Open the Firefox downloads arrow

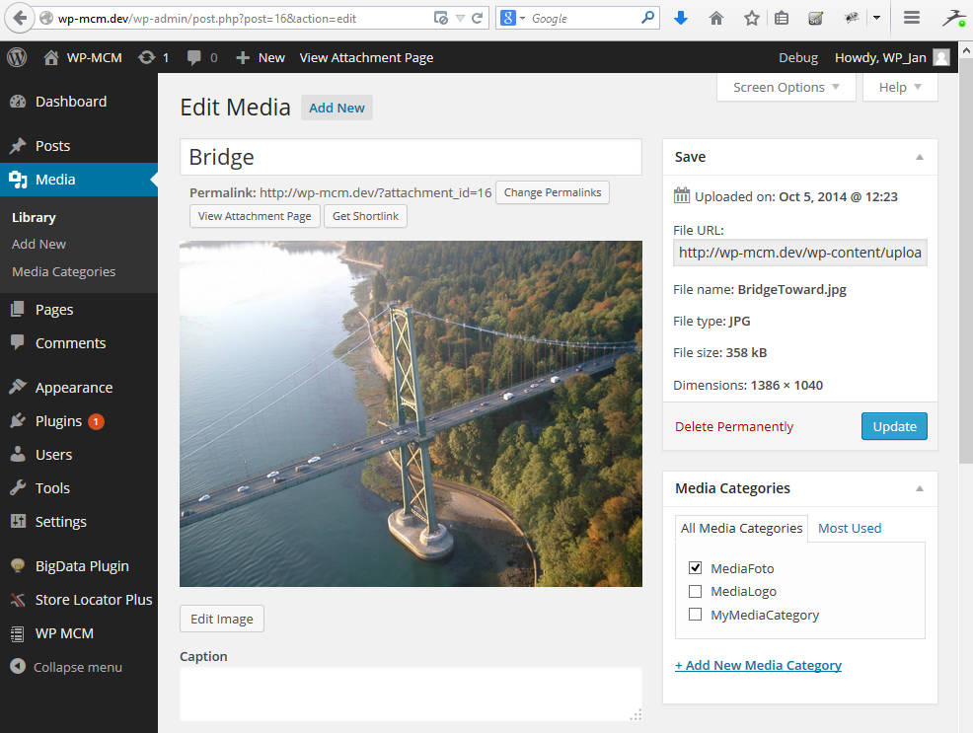coord(680,18)
